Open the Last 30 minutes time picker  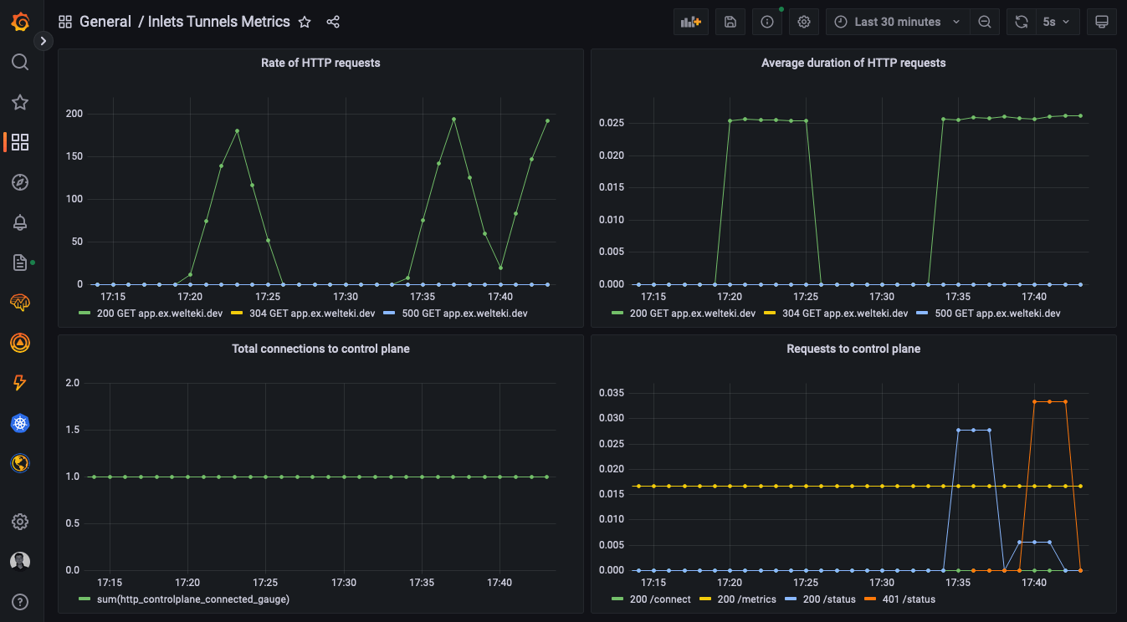point(898,22)
